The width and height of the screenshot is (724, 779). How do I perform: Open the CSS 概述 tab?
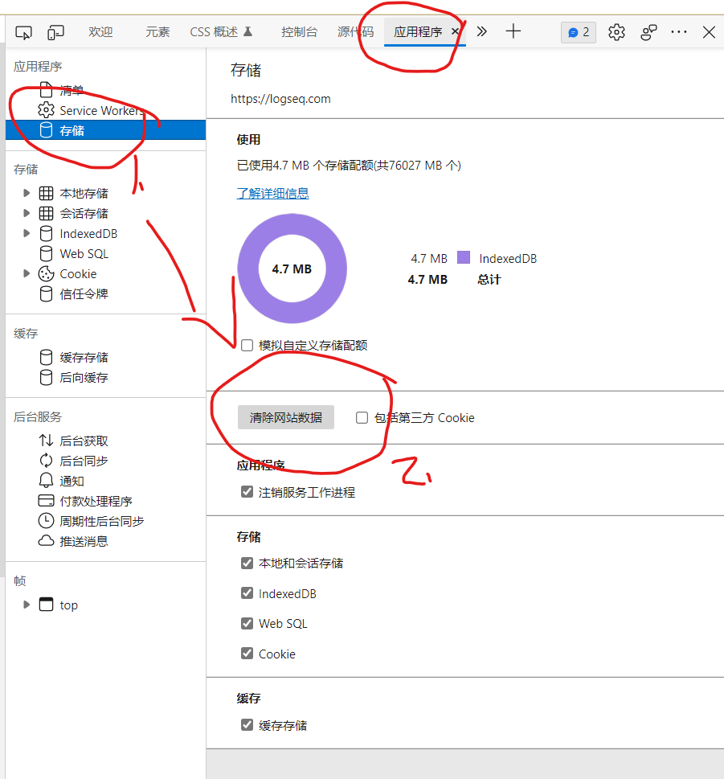click(221, 32)
